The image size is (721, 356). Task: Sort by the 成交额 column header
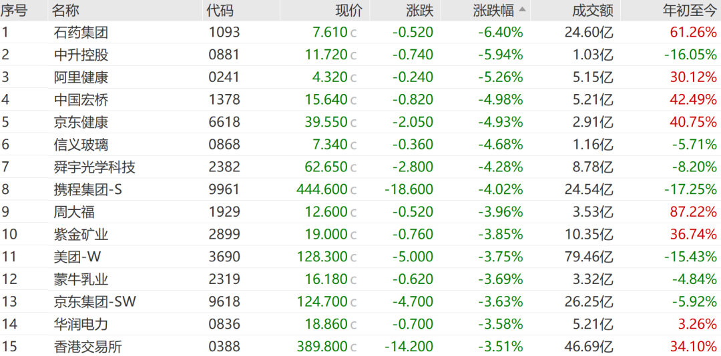(592, 10)
